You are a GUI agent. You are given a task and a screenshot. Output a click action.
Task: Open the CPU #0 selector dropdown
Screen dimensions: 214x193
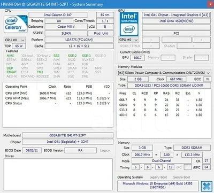pos(14,40)
